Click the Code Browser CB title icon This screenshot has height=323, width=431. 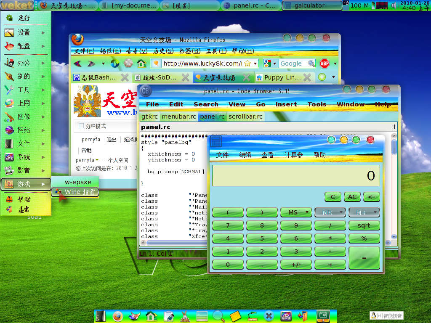point(145,91)
